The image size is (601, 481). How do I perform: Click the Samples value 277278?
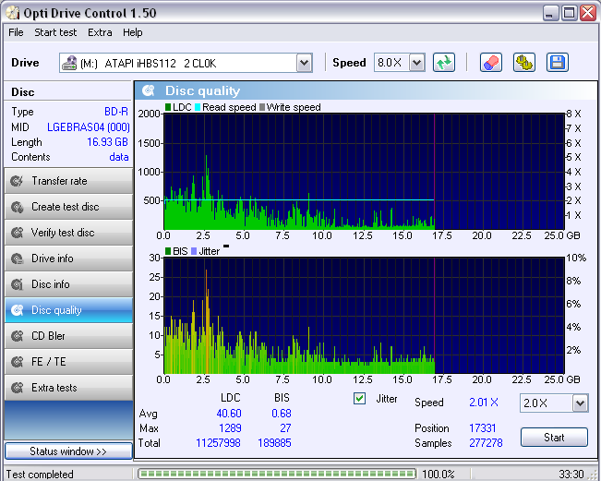(x=486, y=443)
